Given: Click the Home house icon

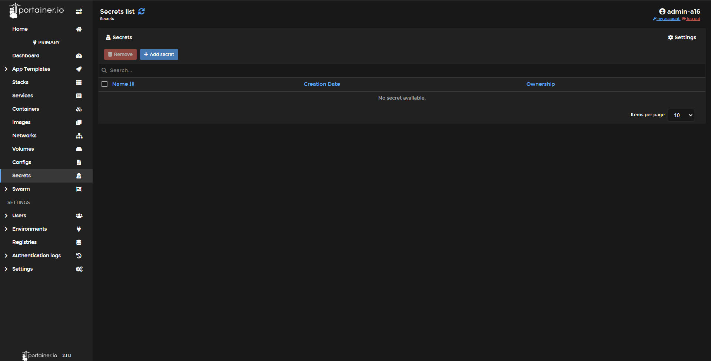Looking at the screenshot, I should (x=79, y=29).
